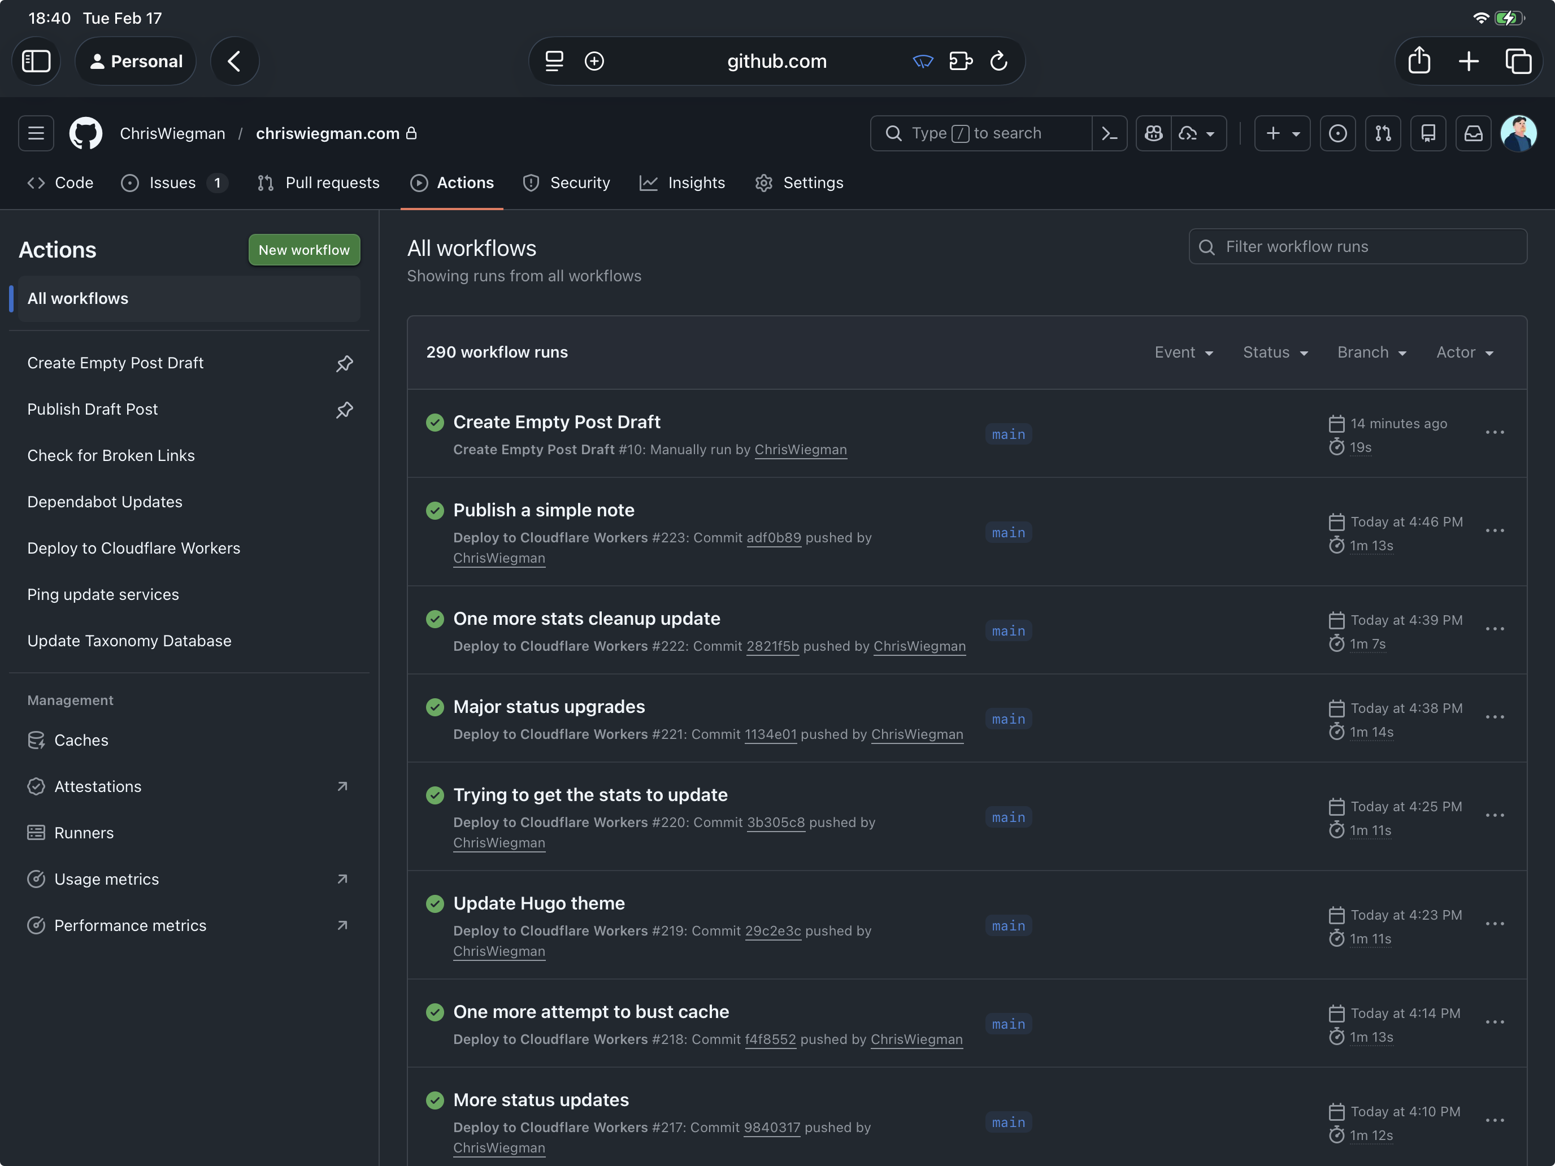Switch to the Security tab
1555x1166 pixels.
(x=567, y=182)
